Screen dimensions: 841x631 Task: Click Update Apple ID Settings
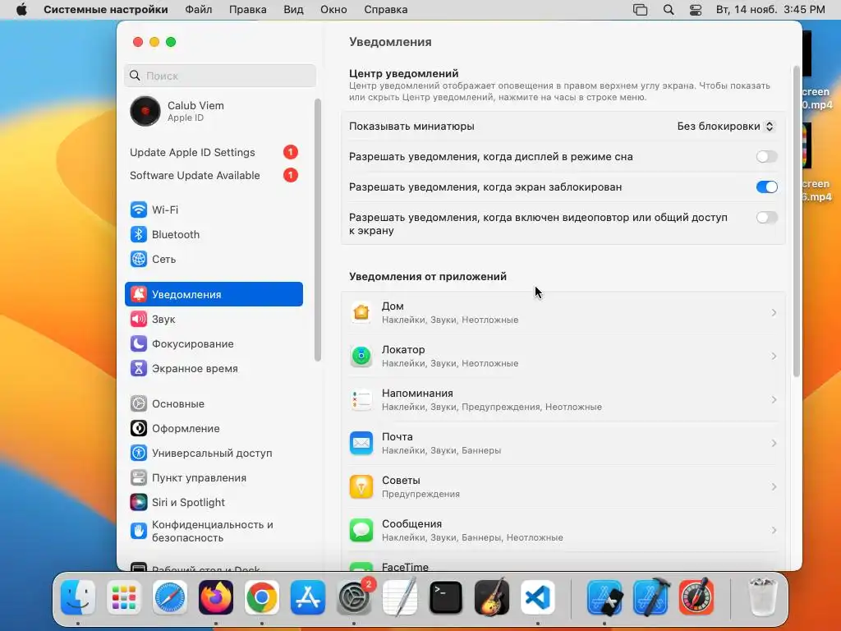tap(214, 152)
